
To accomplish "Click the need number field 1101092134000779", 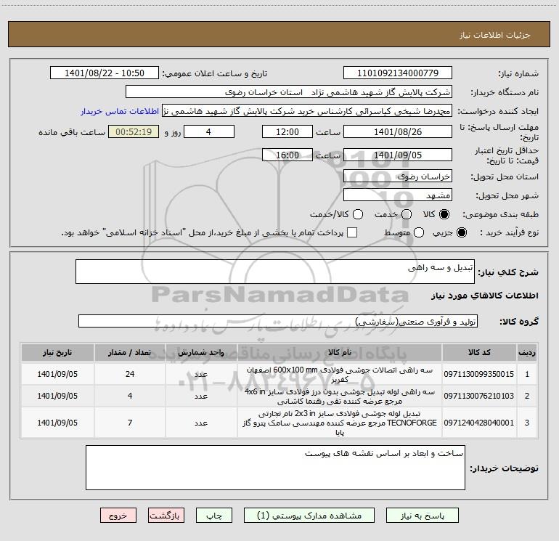I will coord(398,73).
